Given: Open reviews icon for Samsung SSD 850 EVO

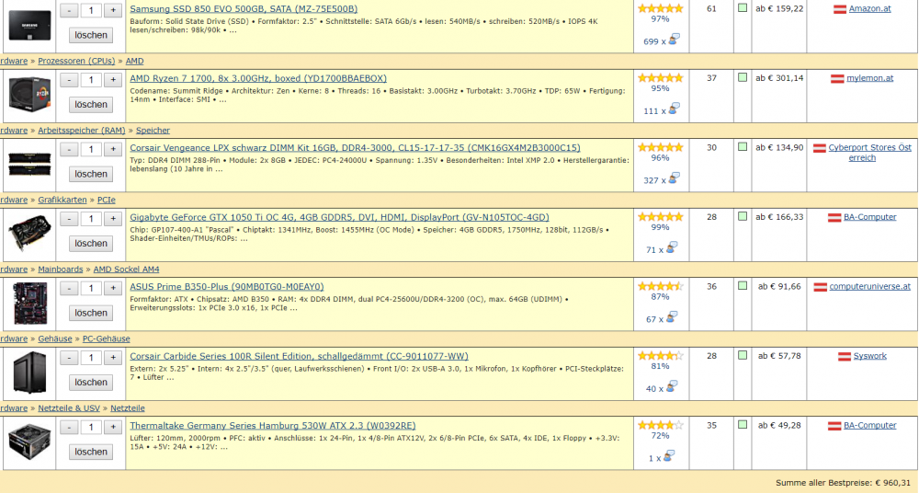Looking at the screenshot, I should (674, 40).
